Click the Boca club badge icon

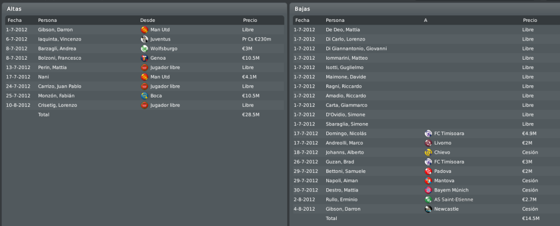(145, 96)
